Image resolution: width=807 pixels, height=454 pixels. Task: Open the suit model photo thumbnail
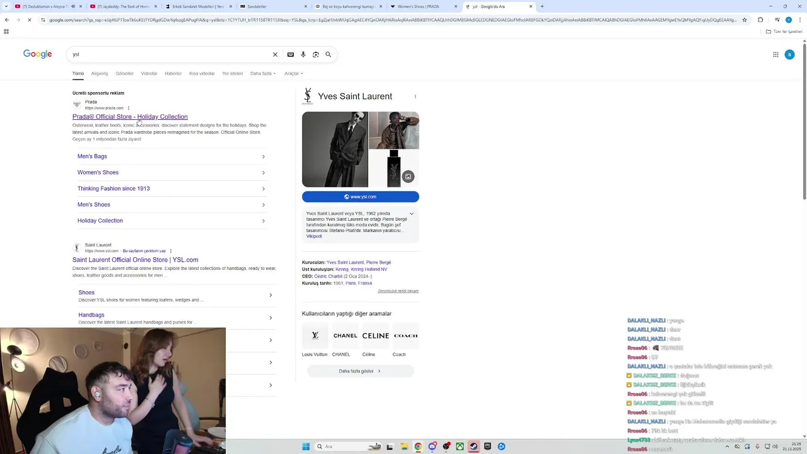pos(335,149)
